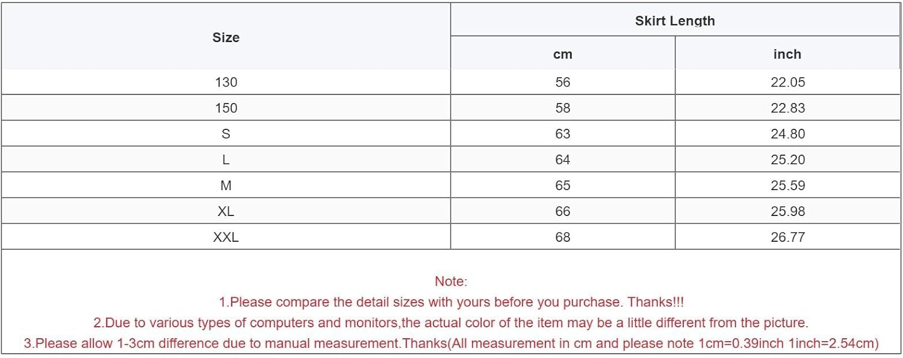This screenshot has width=903, height=358.
Task: Click the Size column header
Action: (226, 37)
